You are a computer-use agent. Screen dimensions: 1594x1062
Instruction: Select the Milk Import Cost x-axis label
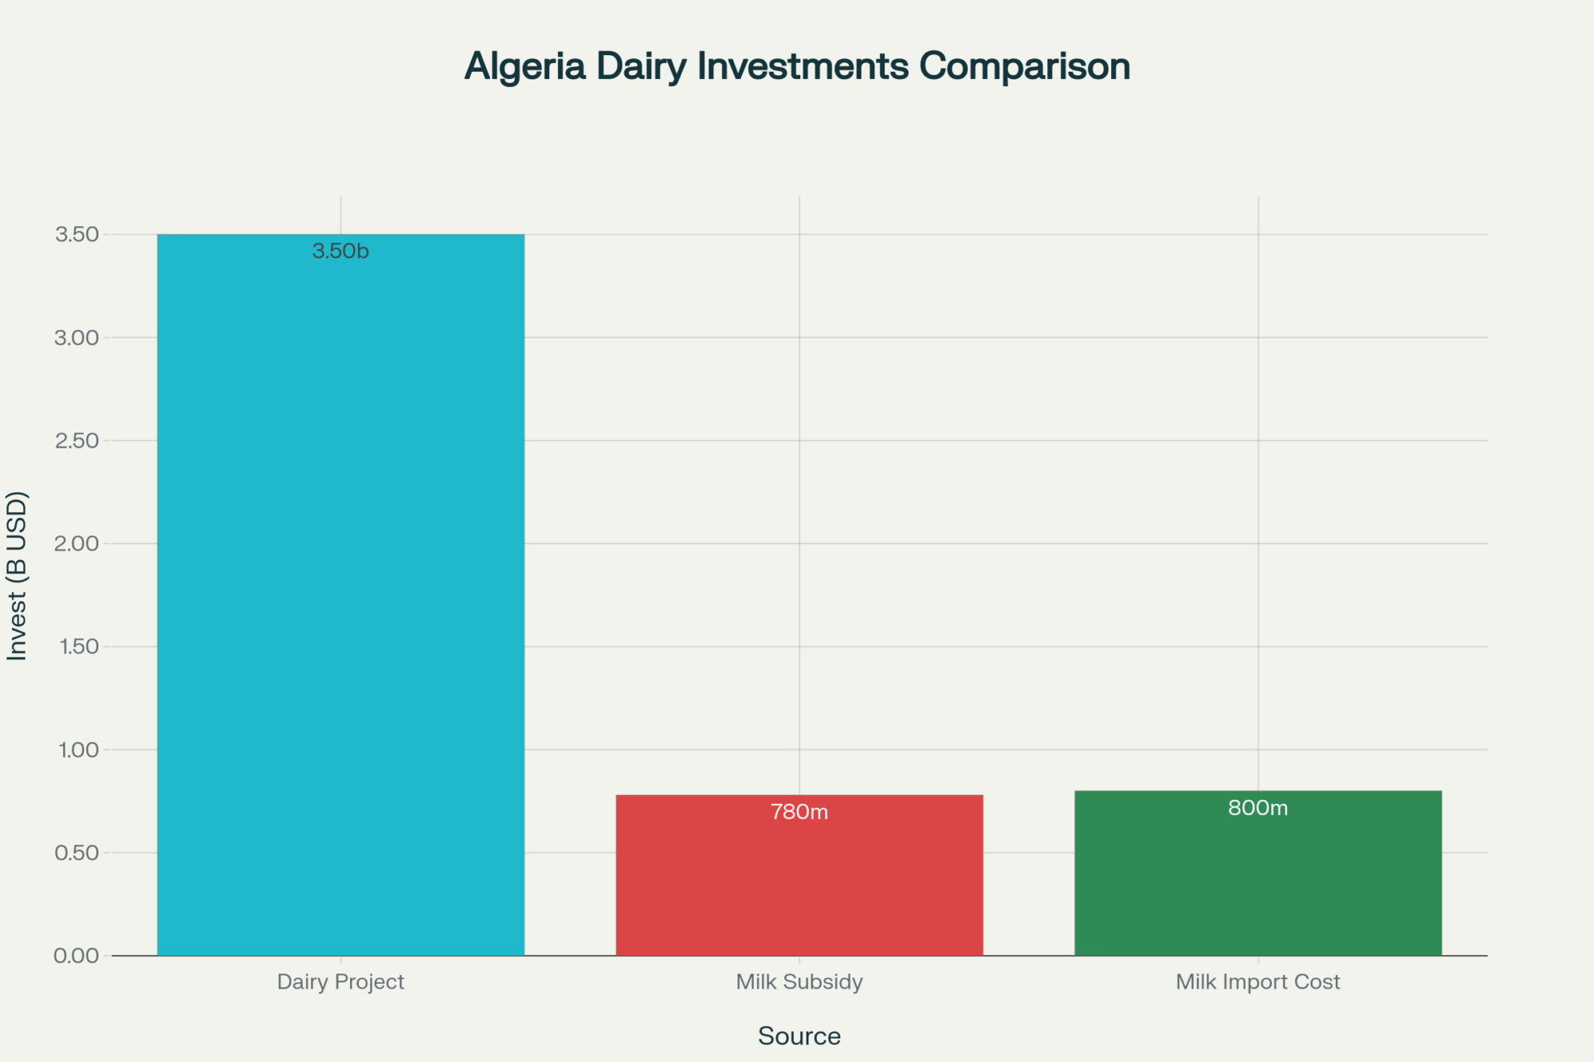coord(1258,982)
